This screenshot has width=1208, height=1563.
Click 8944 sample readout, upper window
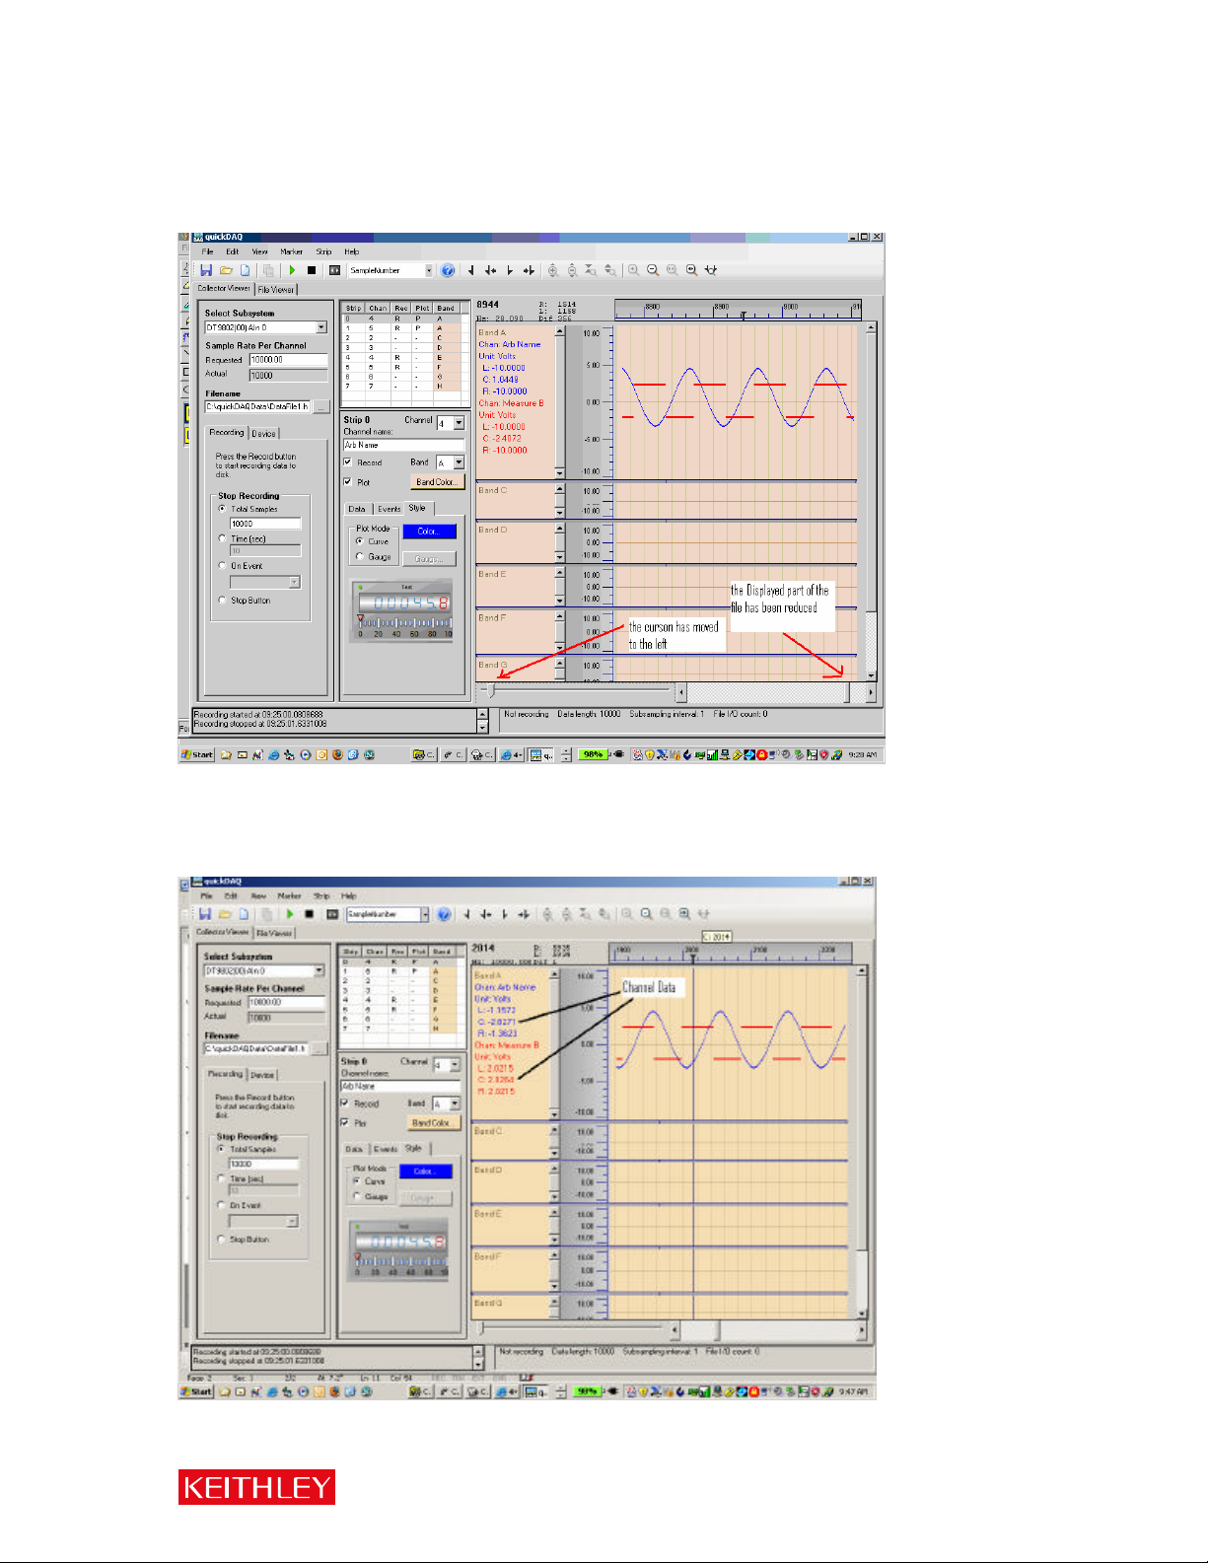[x=488, y=305]
